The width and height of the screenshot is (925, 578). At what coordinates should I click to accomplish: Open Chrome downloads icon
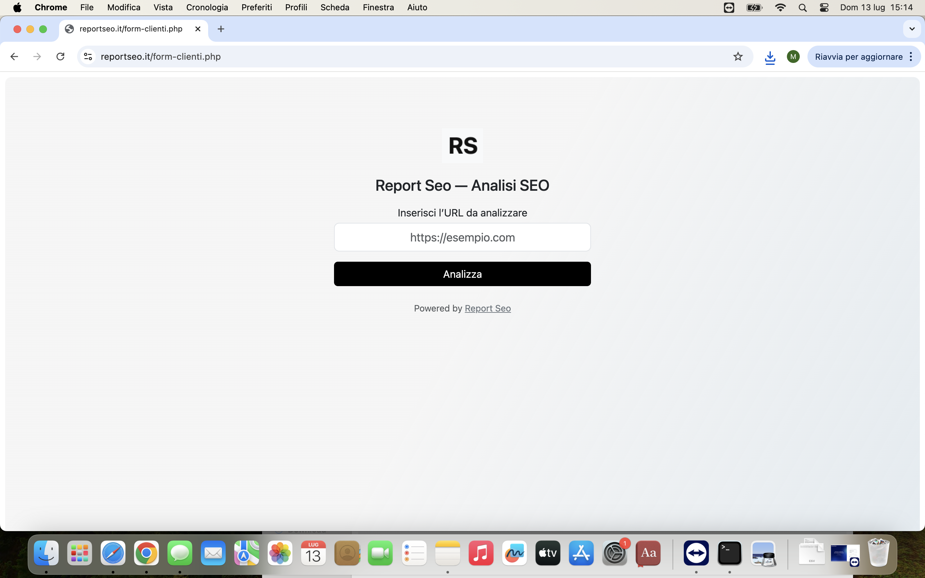(770, 57)
